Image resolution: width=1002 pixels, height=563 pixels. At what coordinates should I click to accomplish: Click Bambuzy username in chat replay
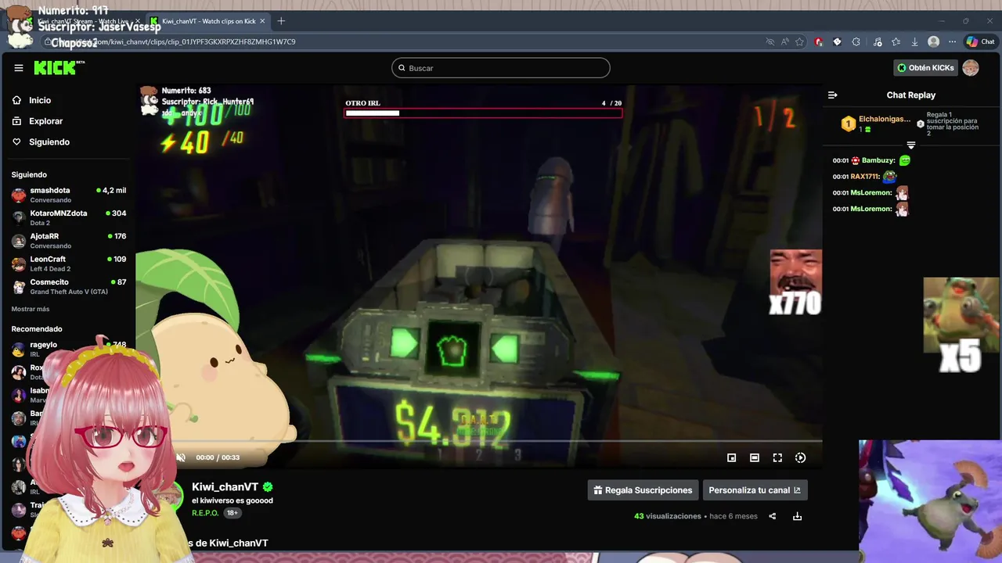point(878,160)
